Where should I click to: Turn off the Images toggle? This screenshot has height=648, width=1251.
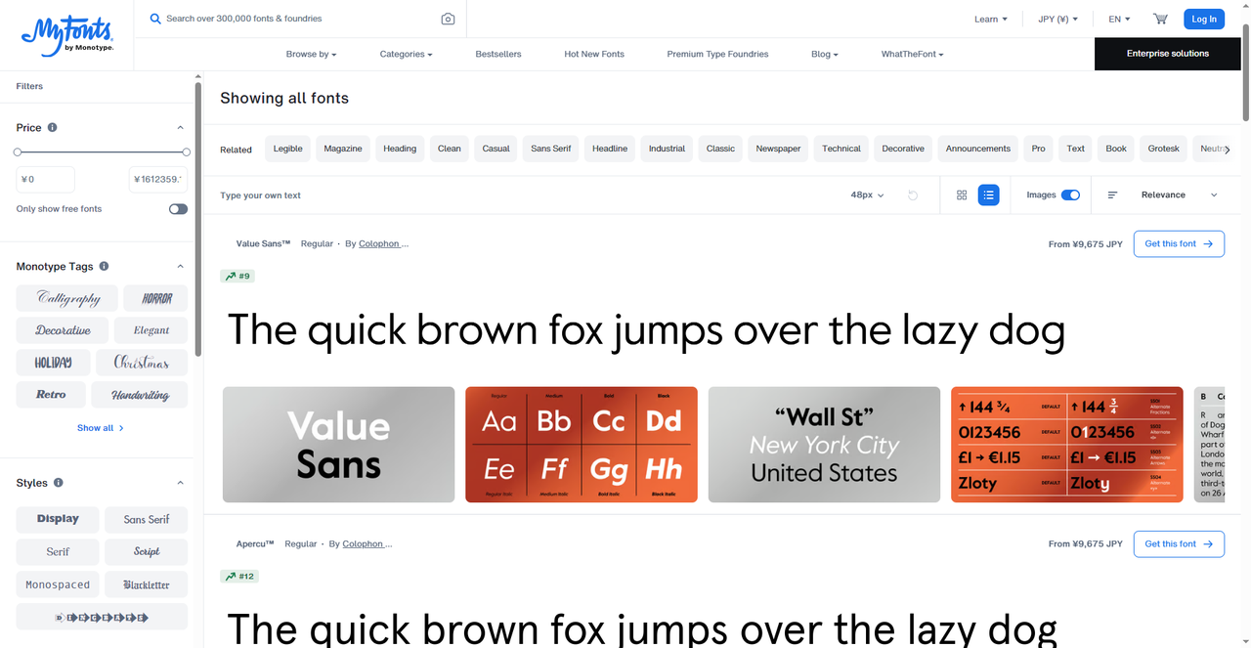pos(1070,195)
